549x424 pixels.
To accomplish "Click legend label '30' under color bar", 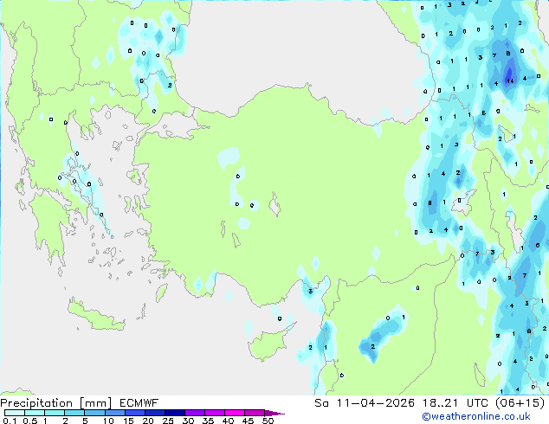I will tap(188, 421).
